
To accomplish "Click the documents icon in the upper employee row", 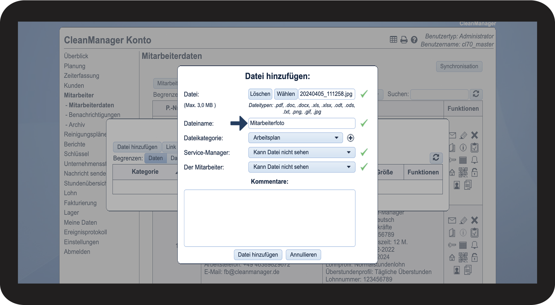I will [468, 185].
